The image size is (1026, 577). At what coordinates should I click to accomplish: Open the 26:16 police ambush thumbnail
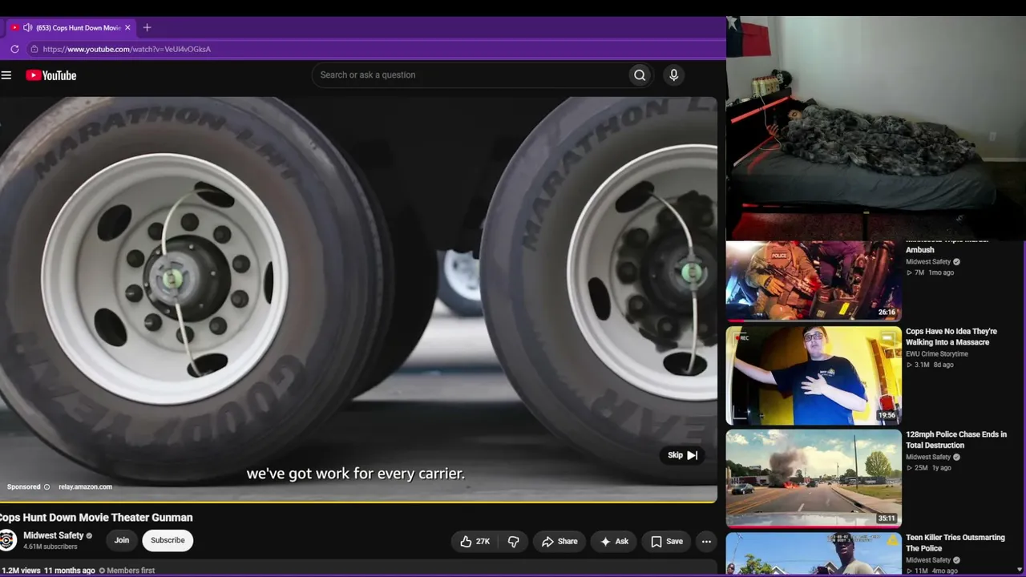[x=814, y=280]
